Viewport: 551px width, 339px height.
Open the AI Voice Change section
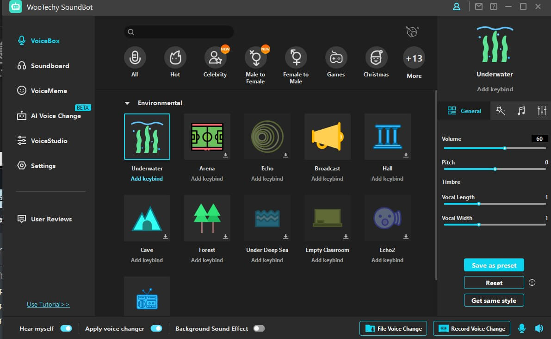(x=56, y=116)
